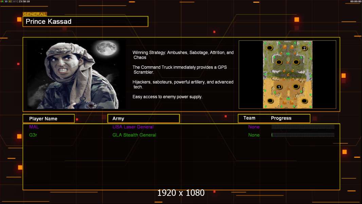Click the Hijackers, saboteurs description text
This screenshot has height=204, width=362.
(x=183, y=84)
